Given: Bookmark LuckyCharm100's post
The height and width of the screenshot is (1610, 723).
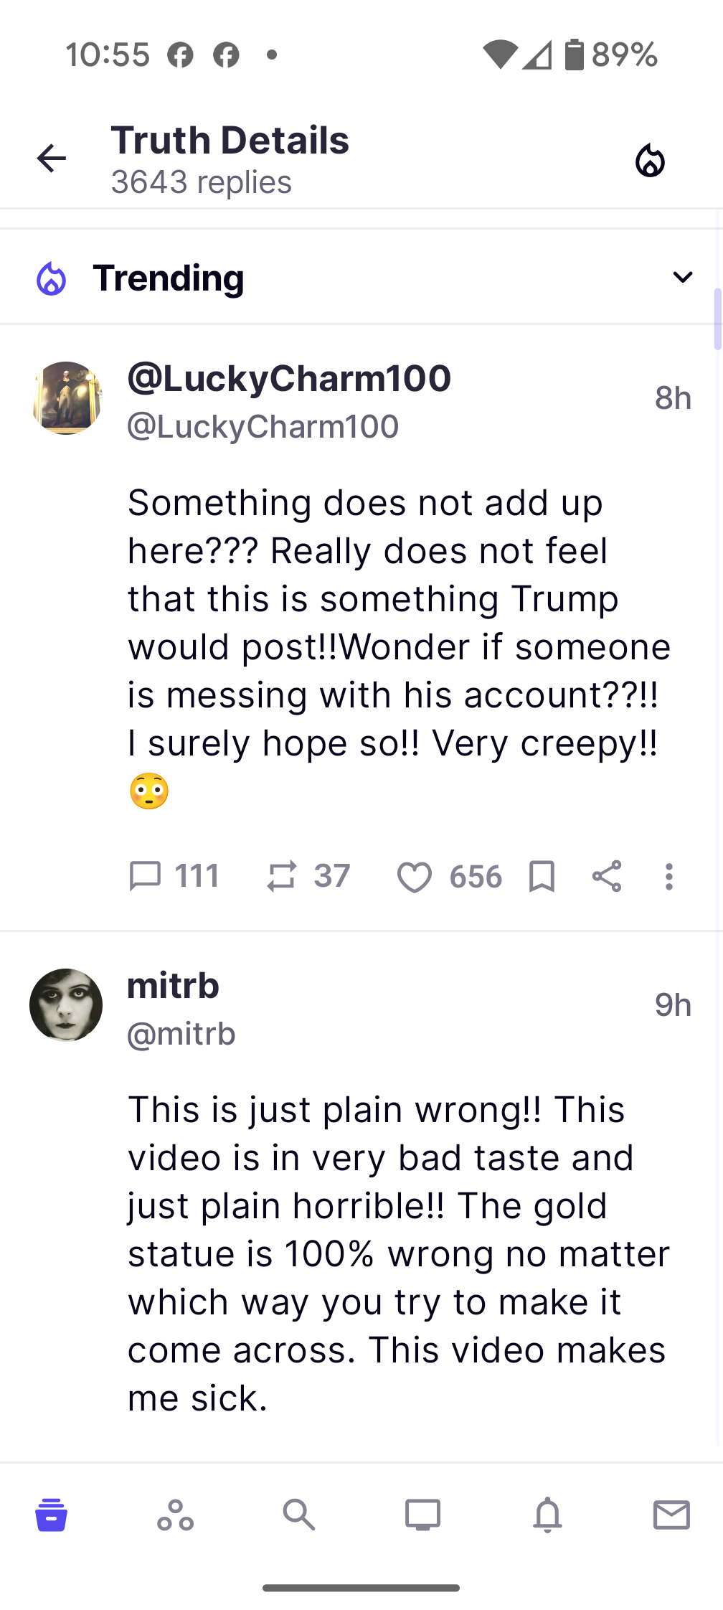Looking at the screenshot, I should tap(542, 877).
